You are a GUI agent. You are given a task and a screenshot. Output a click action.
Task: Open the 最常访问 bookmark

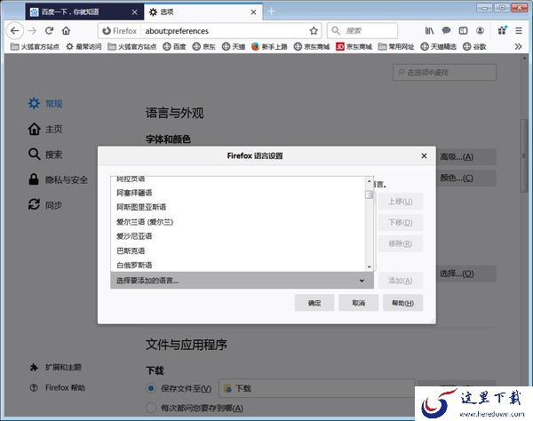84,46
